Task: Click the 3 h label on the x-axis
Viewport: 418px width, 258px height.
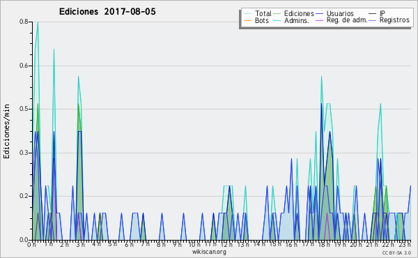Action: [x=80, y=244]
